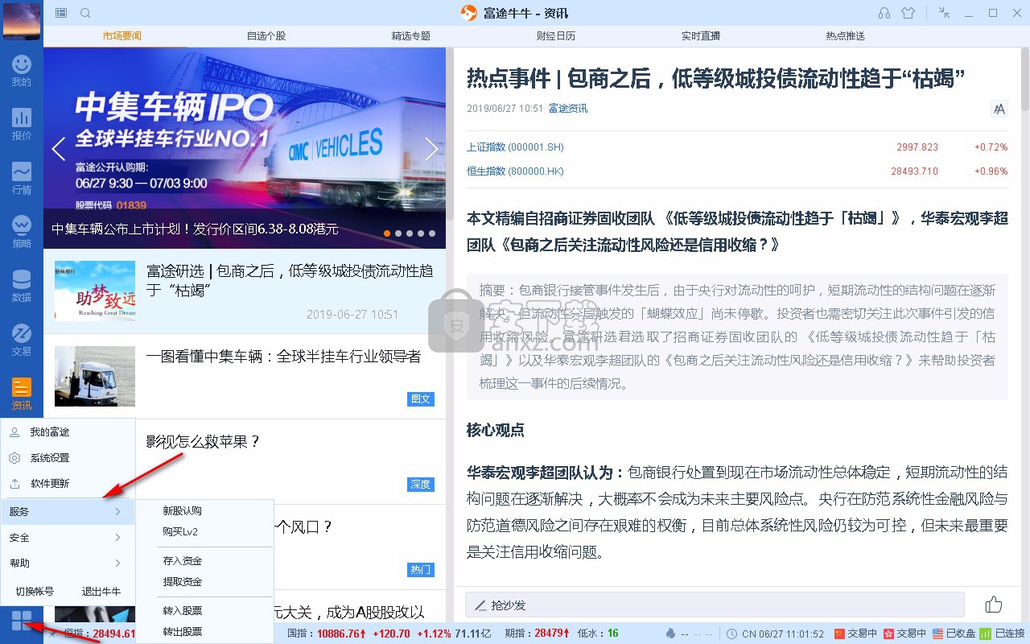Like the article with thumbs-up icon

pyautogui.click(x=994, y=605)
